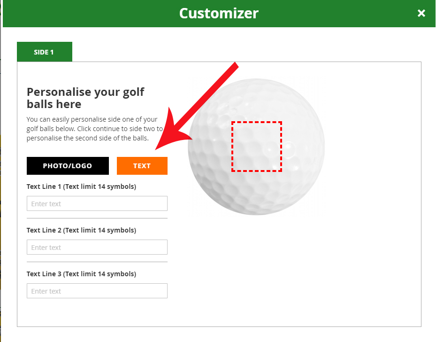The width and height of the screenshot is (436, 342).
Task: Choose the PHOTO/LOGO personalisation option
Action: (68, 166)
